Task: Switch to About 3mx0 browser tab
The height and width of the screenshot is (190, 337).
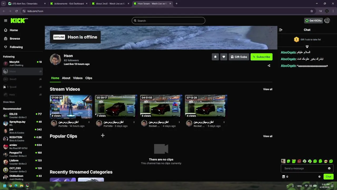Action: [x=111, y=4]
